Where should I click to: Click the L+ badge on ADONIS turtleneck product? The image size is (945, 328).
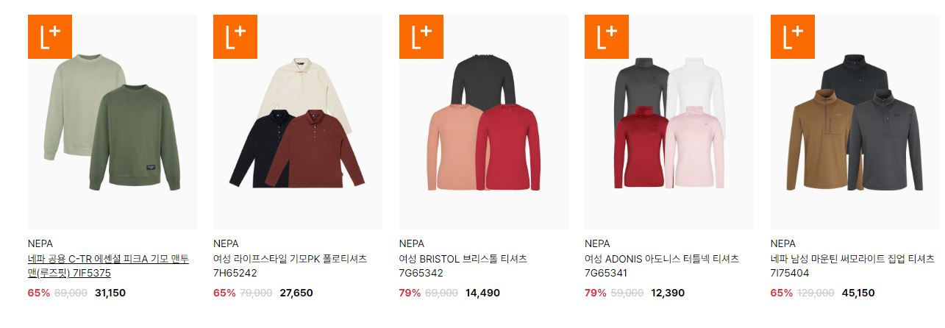tap(607, 37)
